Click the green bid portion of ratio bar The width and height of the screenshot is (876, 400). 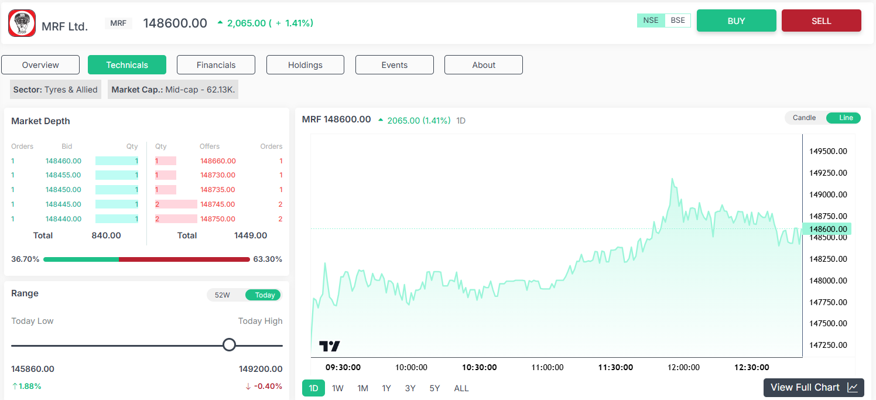(81, 259)
